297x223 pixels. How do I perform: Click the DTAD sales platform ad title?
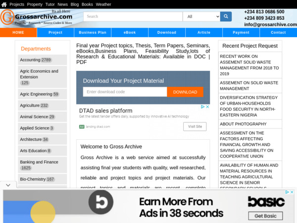click(x=106, y=111)
